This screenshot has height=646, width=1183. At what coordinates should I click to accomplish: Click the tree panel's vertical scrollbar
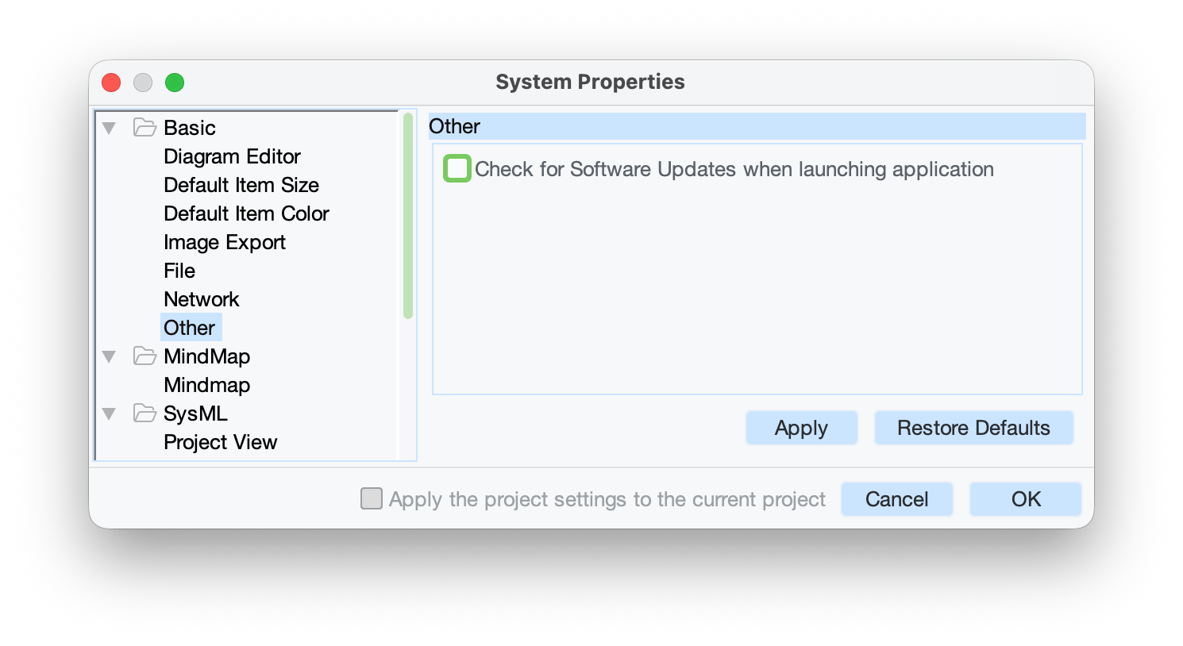(408, 216)
